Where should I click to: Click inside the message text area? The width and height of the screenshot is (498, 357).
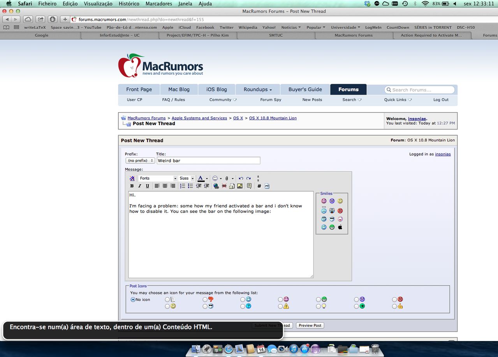click(x=221, y=235)
